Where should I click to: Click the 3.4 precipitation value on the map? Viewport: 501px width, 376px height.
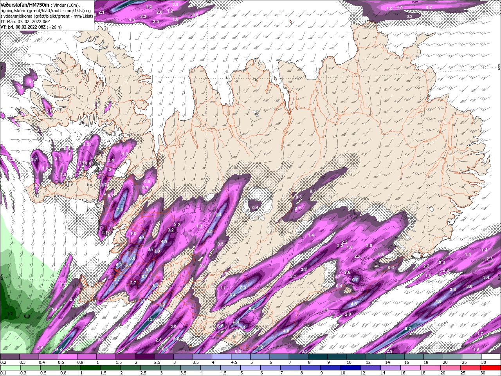tap(486, 277)
